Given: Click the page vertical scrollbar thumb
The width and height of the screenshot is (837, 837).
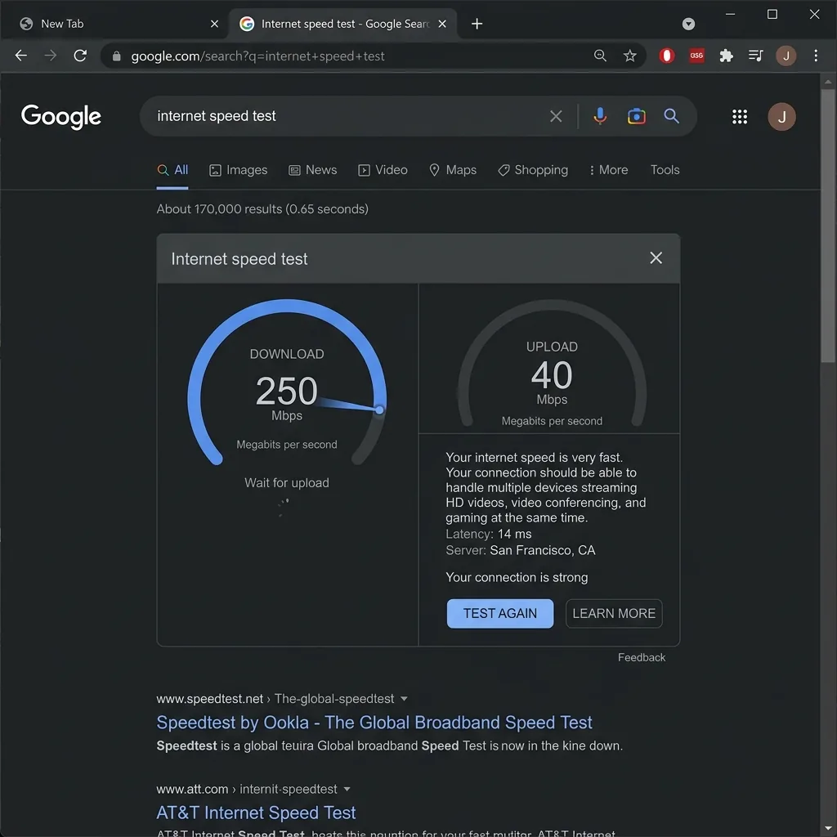Looking at the screenshot, I should (828, 226).
